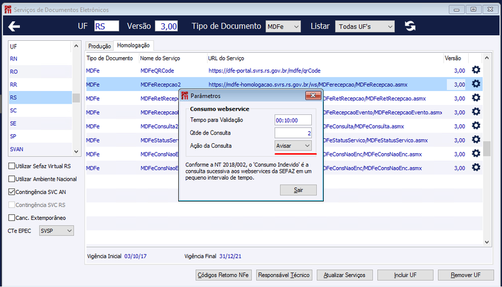Click UF list scroll up arrow
Screen dimensions: 502x287
click(x=76, y=46)
